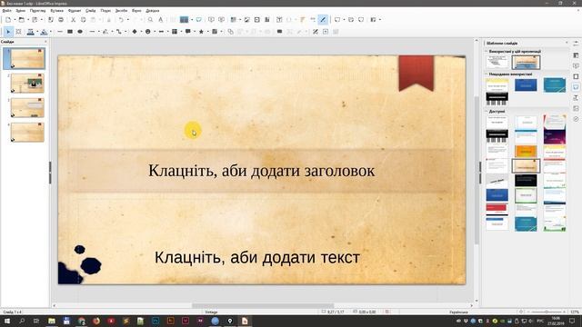Viewport: 582px width, 327px height.
Task: Cut selection with the scissors icon
Action: click(x=73, y=20)
